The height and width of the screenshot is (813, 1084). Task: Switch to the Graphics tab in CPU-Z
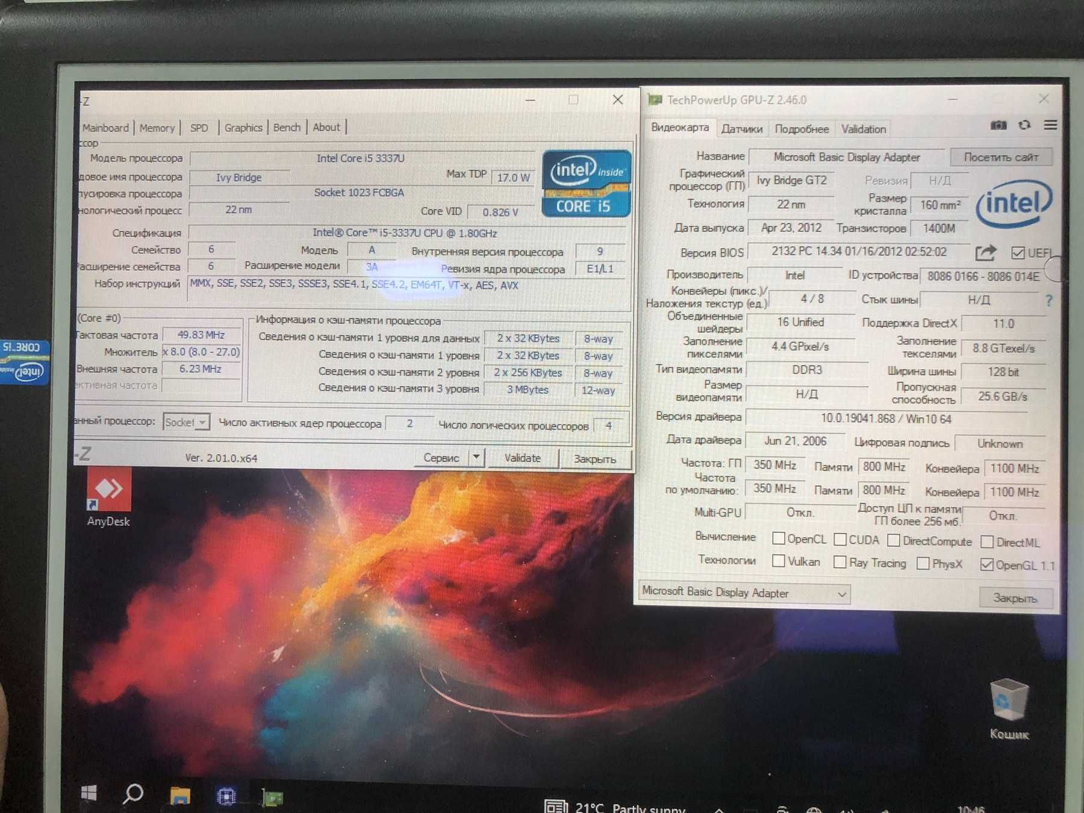243,128
